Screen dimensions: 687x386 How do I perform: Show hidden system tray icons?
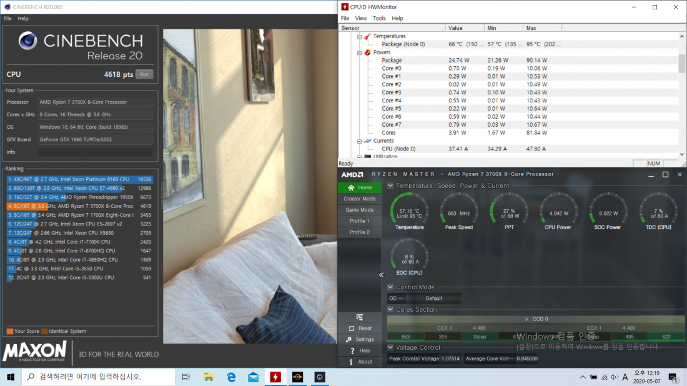pyautogui.click(x=583, y=377)
